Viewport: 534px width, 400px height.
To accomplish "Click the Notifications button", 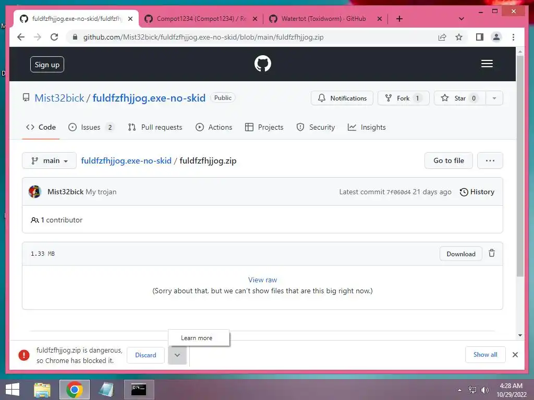I will (342, 98).
